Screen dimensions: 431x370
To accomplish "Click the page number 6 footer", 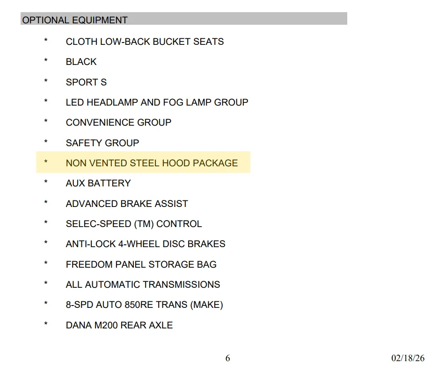I will (227, 358).
